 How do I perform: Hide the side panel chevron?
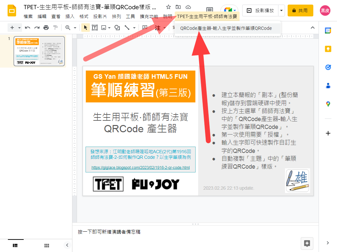327,243
